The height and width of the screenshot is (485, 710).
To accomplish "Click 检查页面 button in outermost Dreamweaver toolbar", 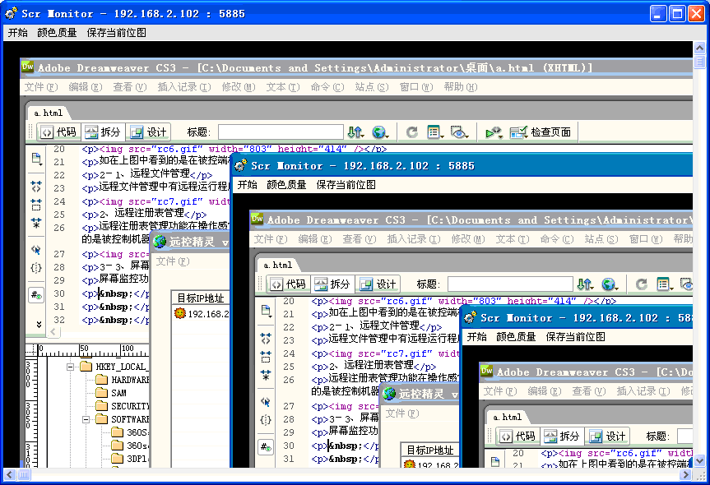I will pyautogui.click(x=541, y=132).
